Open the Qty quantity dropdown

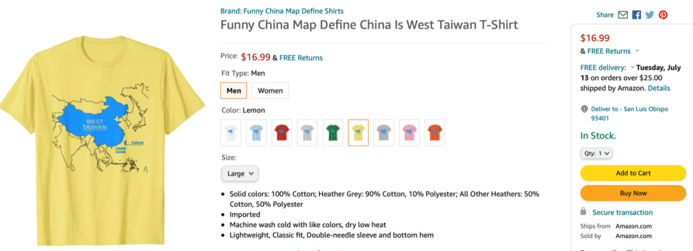[596, 153]
